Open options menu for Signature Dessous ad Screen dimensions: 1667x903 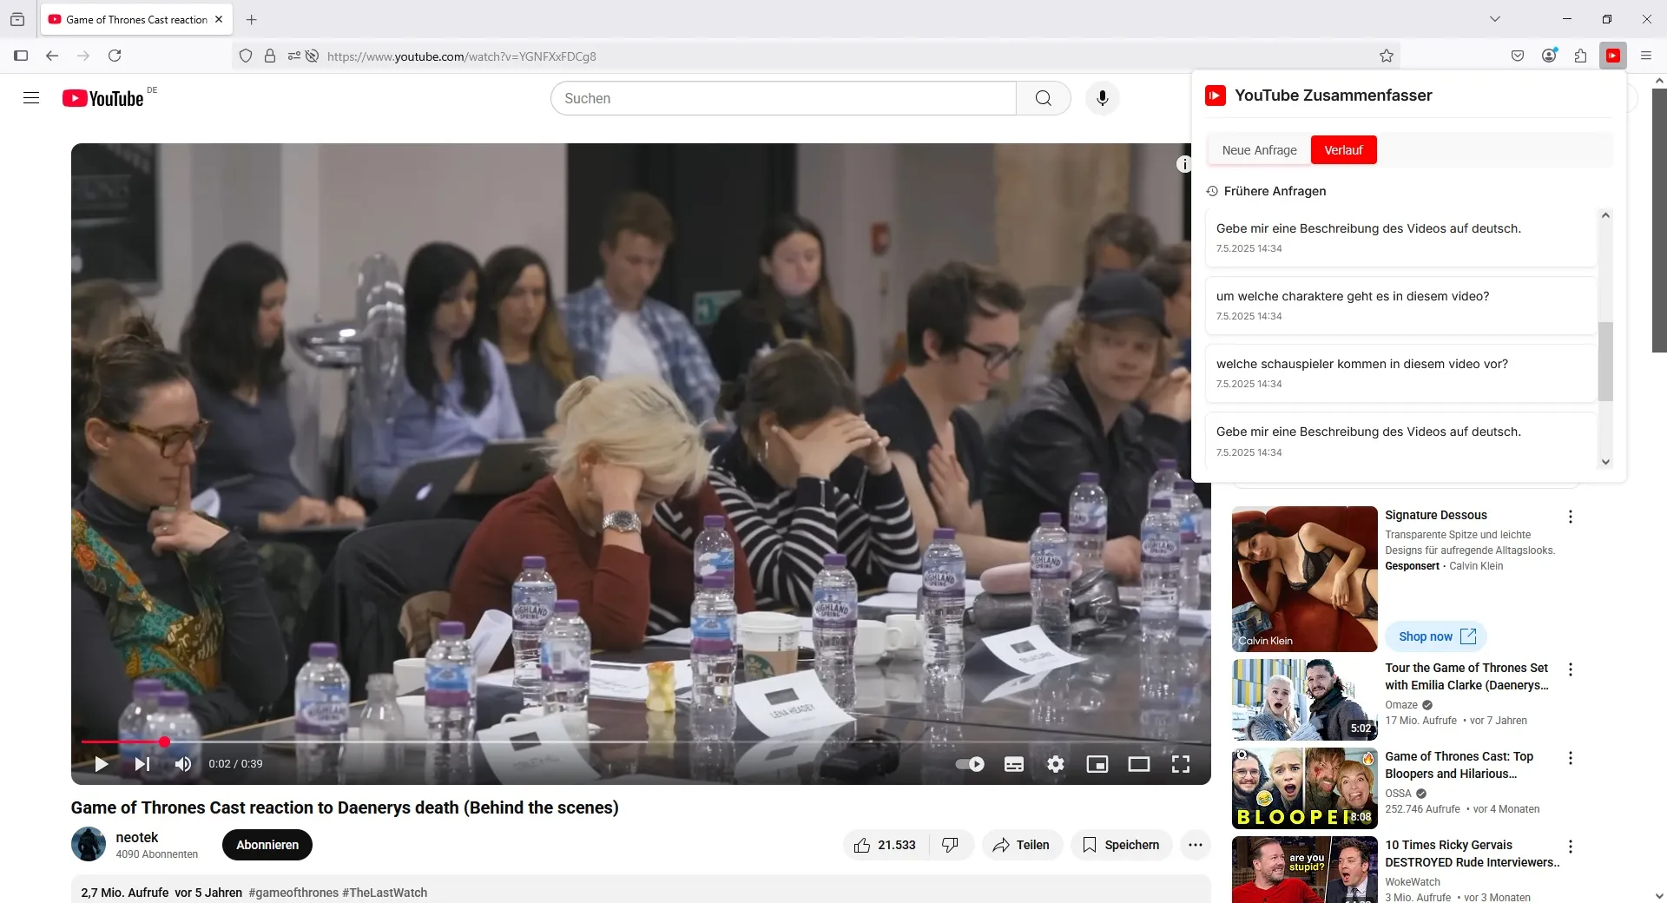pos(1570,517)
